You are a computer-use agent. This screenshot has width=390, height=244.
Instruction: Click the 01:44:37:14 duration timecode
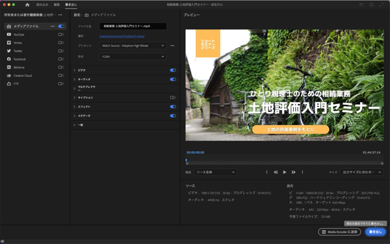pos(371,152)
